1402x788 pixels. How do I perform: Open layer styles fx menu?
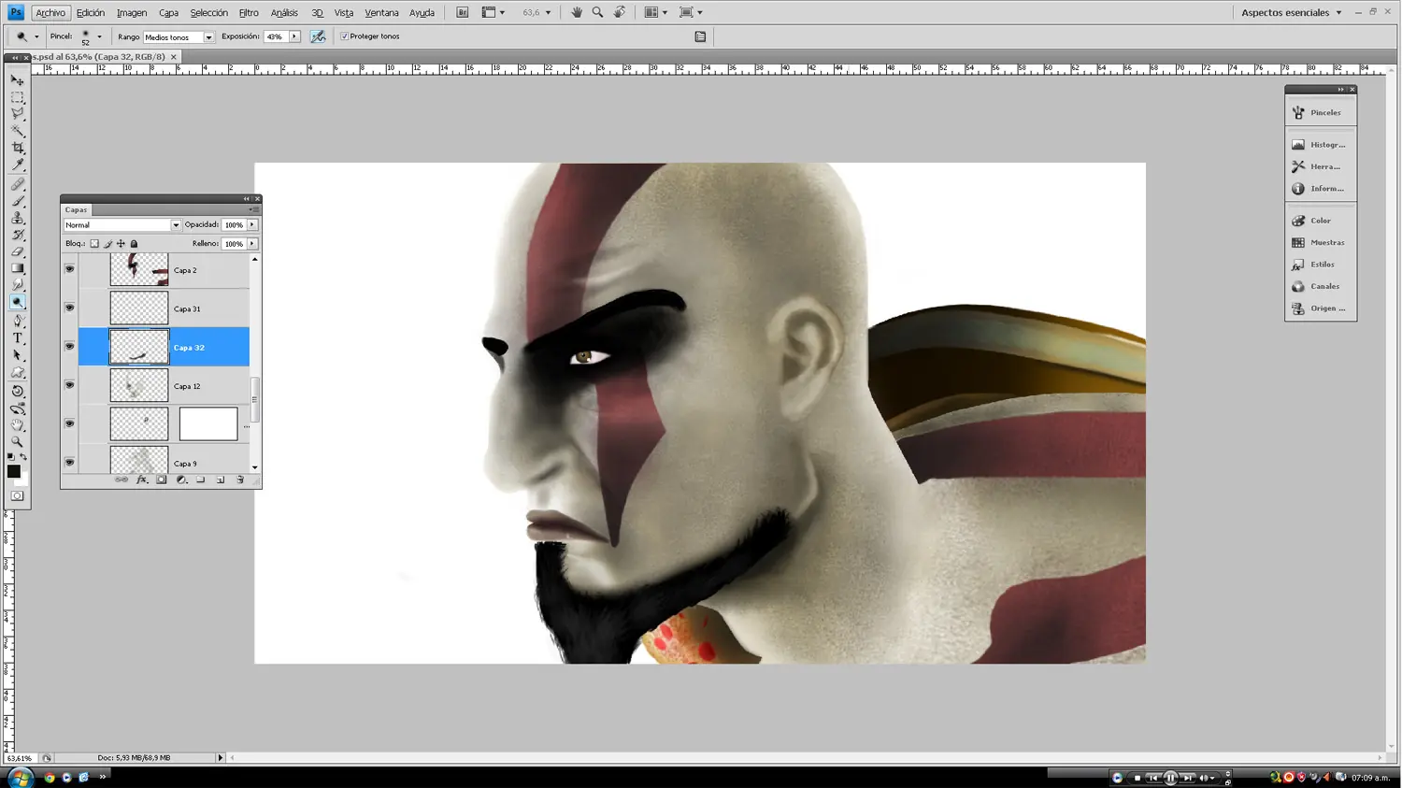(142, 480)
